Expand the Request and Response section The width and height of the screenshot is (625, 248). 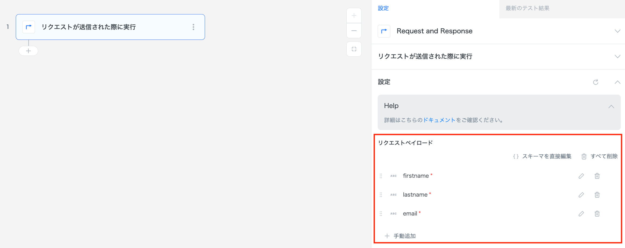[617, 31]
